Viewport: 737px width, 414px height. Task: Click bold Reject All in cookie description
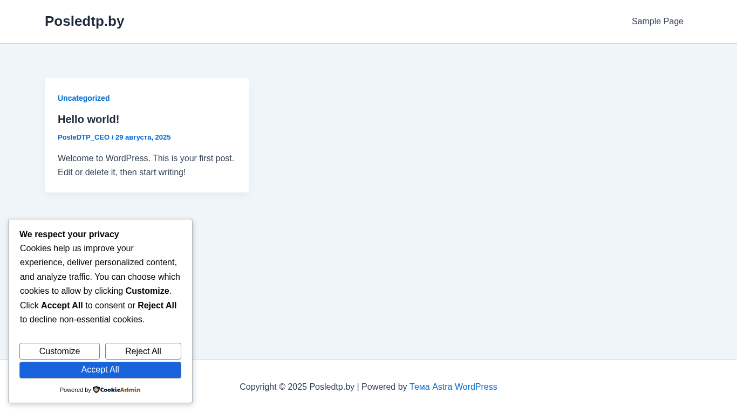point(157,306)
